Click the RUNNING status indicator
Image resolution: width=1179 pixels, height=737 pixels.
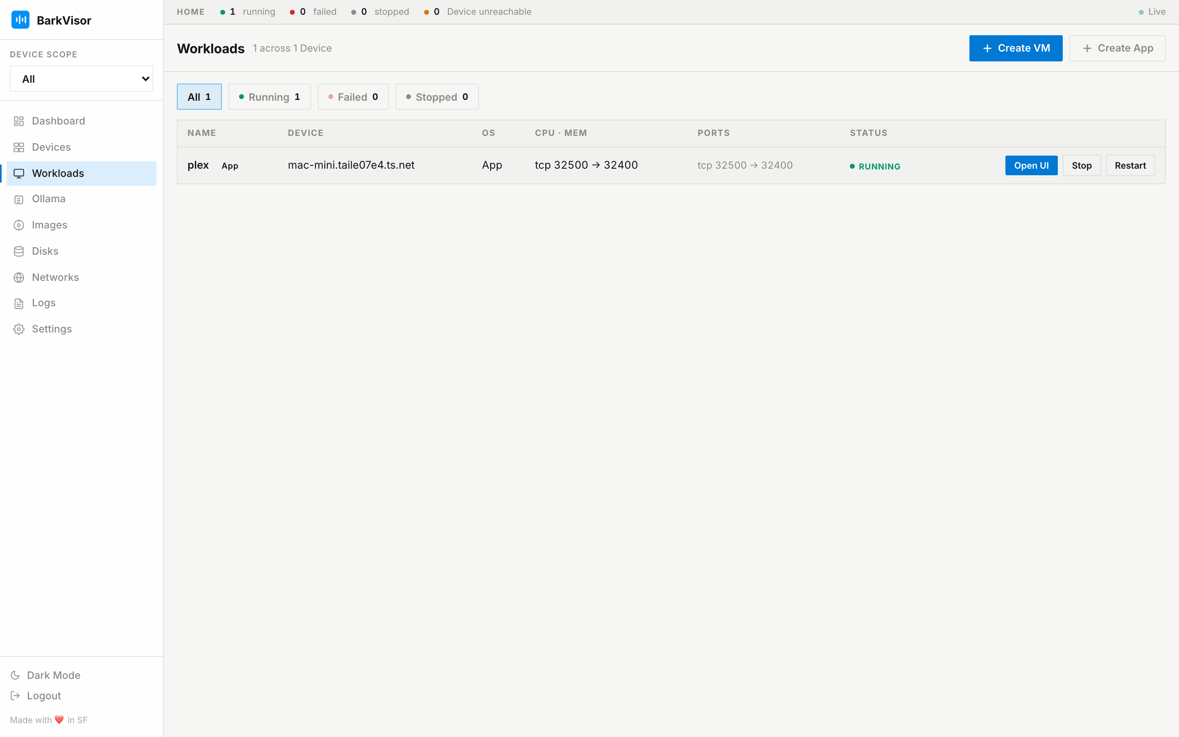click(875, 166)
